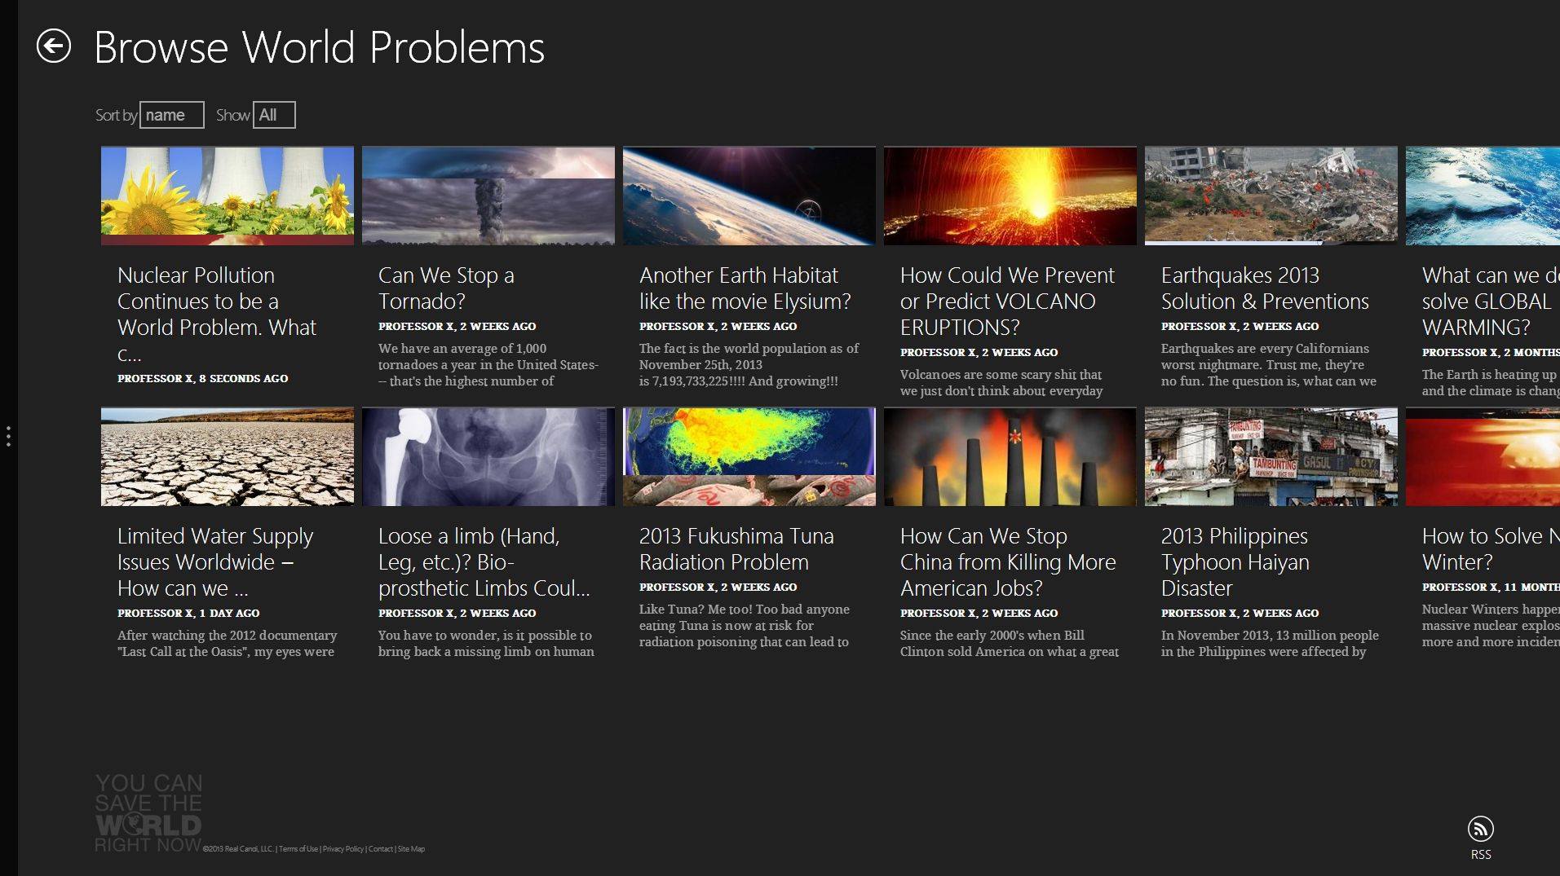Select the sunflower nuclear plant thumbnail
Screen dimensions: 1560x876
tap(228, 196)
